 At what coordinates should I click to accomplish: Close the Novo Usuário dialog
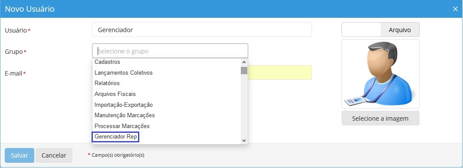pos(455,9)
